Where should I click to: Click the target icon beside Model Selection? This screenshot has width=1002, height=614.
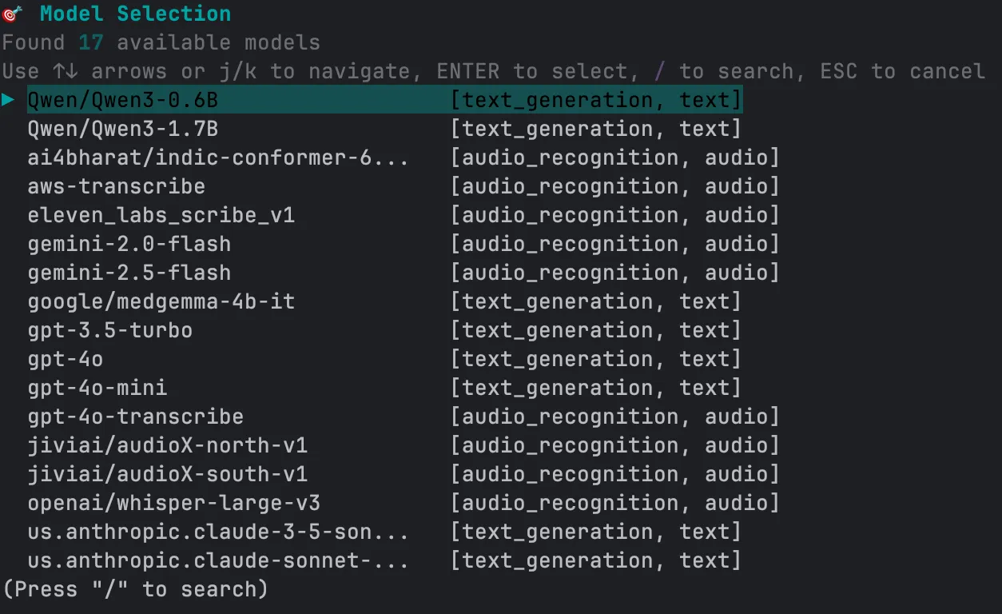tap(13, 14)
